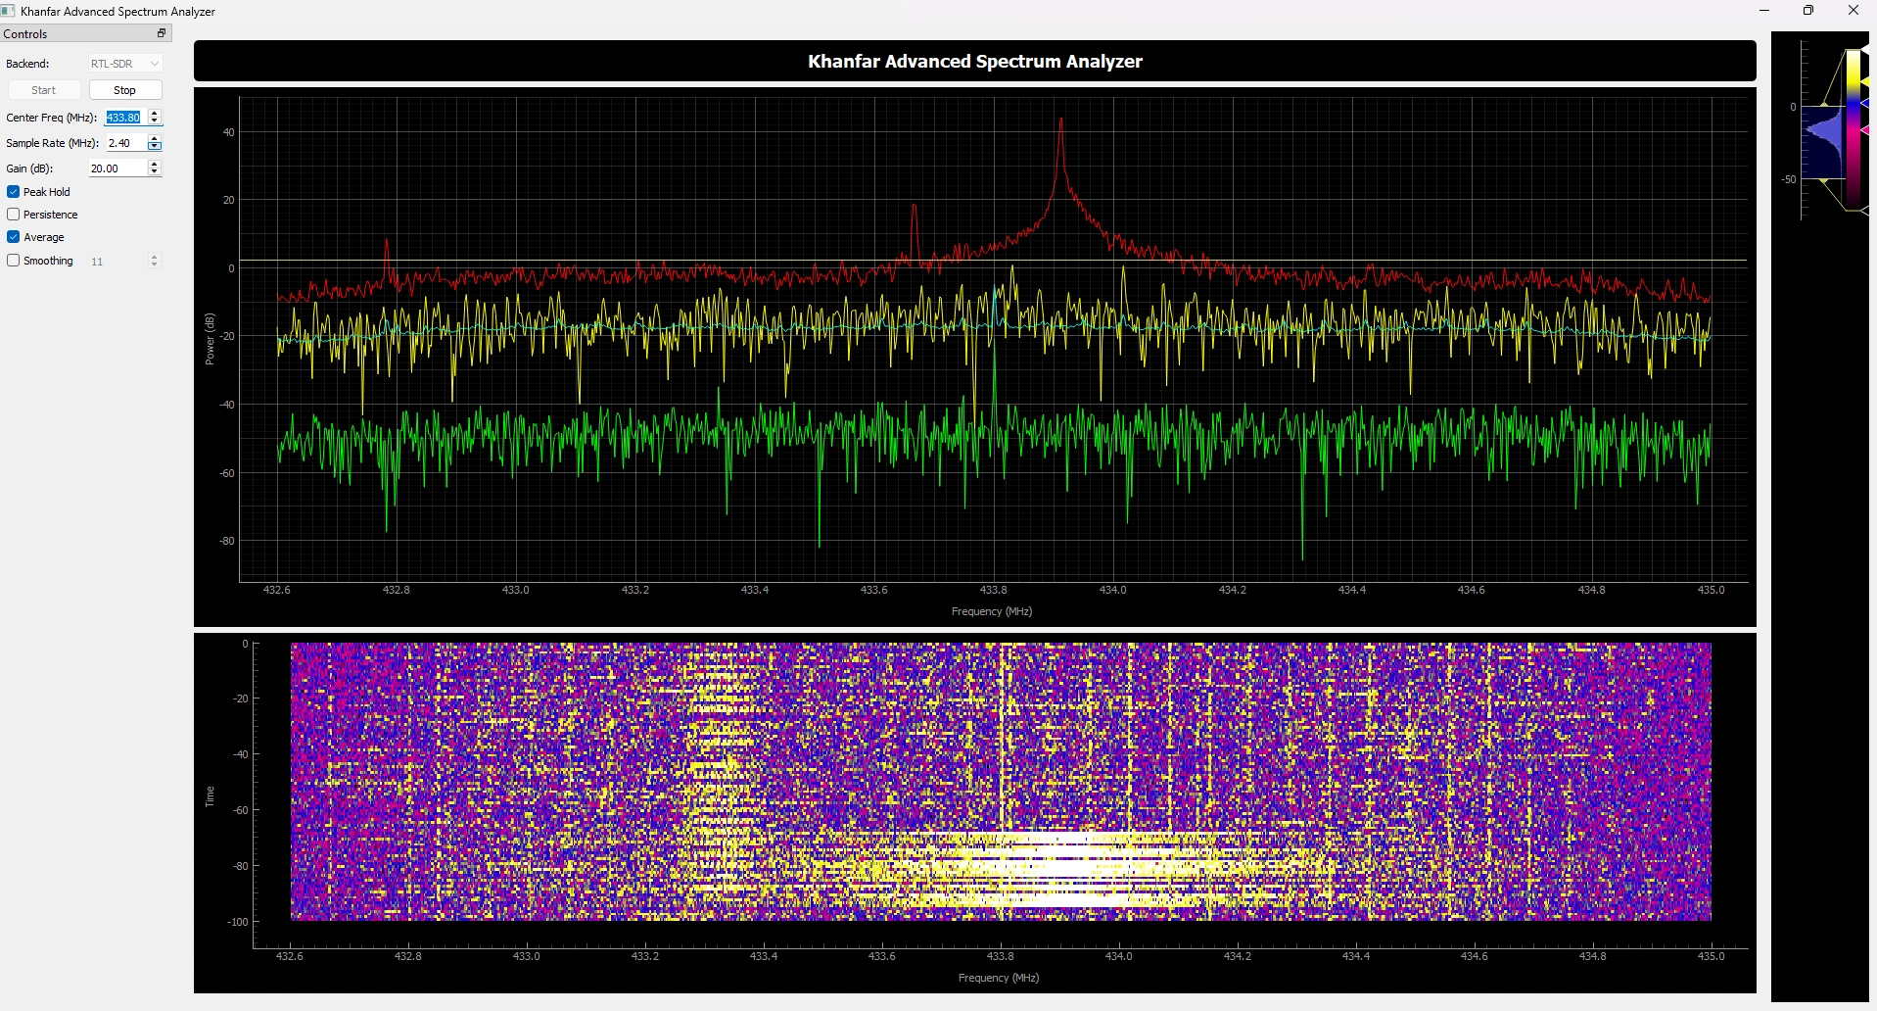This screenshot has width=1877, height=1011.
Task: Float the Controls dock panel
Action: pos(162,33)
